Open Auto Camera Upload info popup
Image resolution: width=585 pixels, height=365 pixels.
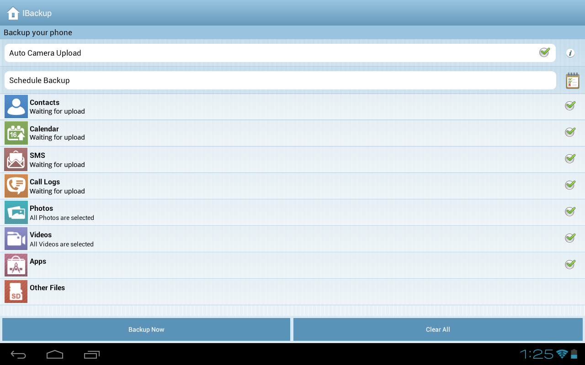[x=570, y=53]
